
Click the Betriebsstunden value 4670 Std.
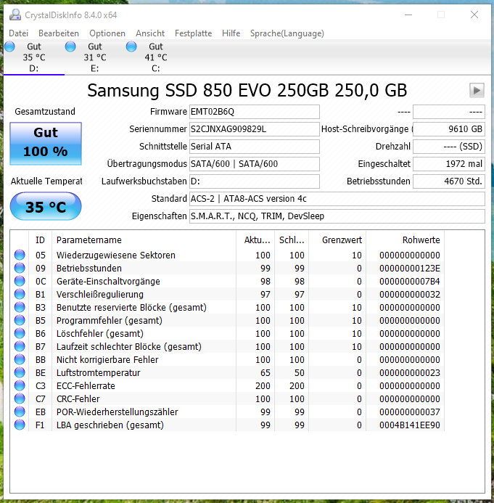click(449, 181)
